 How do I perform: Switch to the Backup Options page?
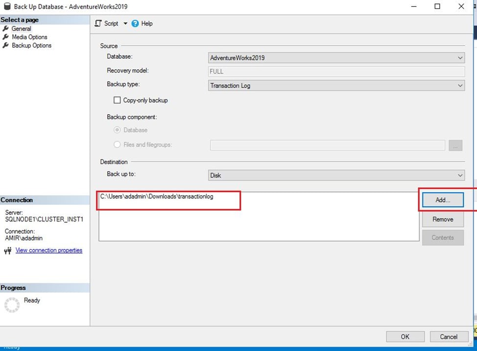pos(30,45)
